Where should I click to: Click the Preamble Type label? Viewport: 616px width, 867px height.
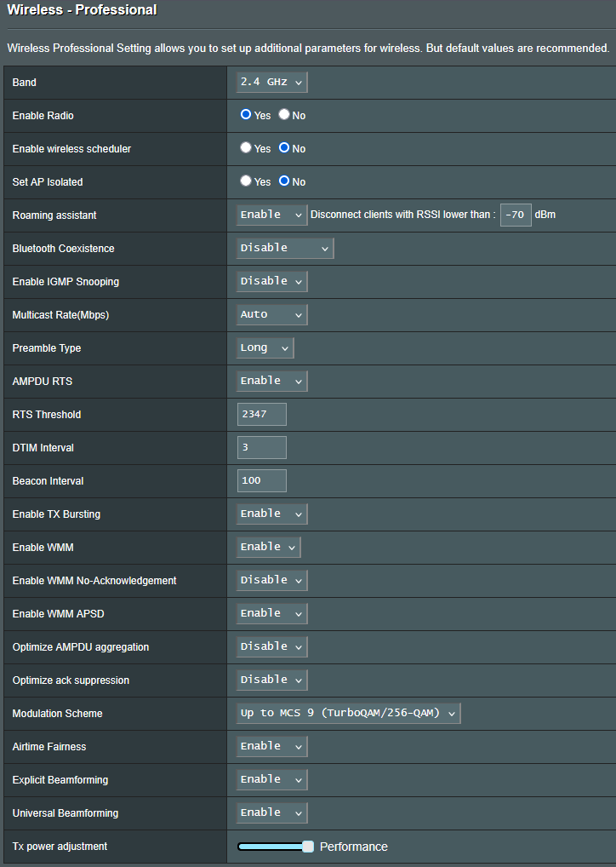click(47, 347)
